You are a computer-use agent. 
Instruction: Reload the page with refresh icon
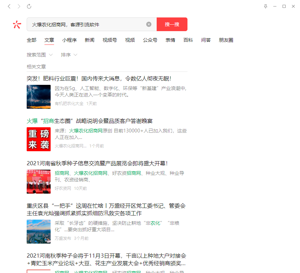(29, 6)
